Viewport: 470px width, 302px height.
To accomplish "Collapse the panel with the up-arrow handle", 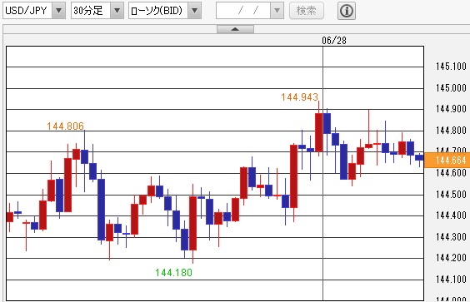I will tap(235, 29).
